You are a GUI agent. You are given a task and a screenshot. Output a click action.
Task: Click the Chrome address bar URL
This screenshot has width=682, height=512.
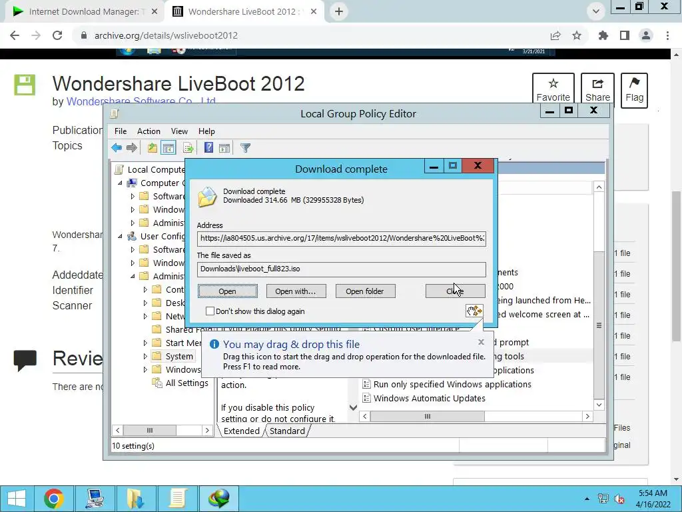166,35
